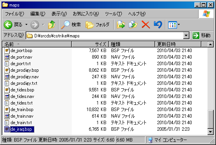Open the Views button dropdown arrow
216x145 pixels.
tap(179, 25)
